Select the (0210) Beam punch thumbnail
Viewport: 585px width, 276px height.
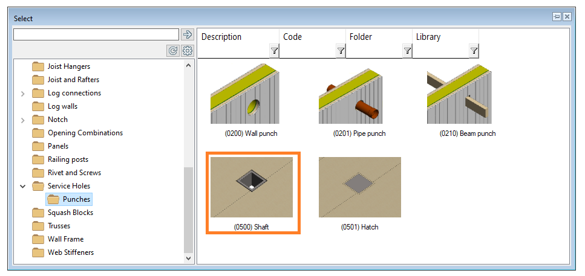click(459, 94)
